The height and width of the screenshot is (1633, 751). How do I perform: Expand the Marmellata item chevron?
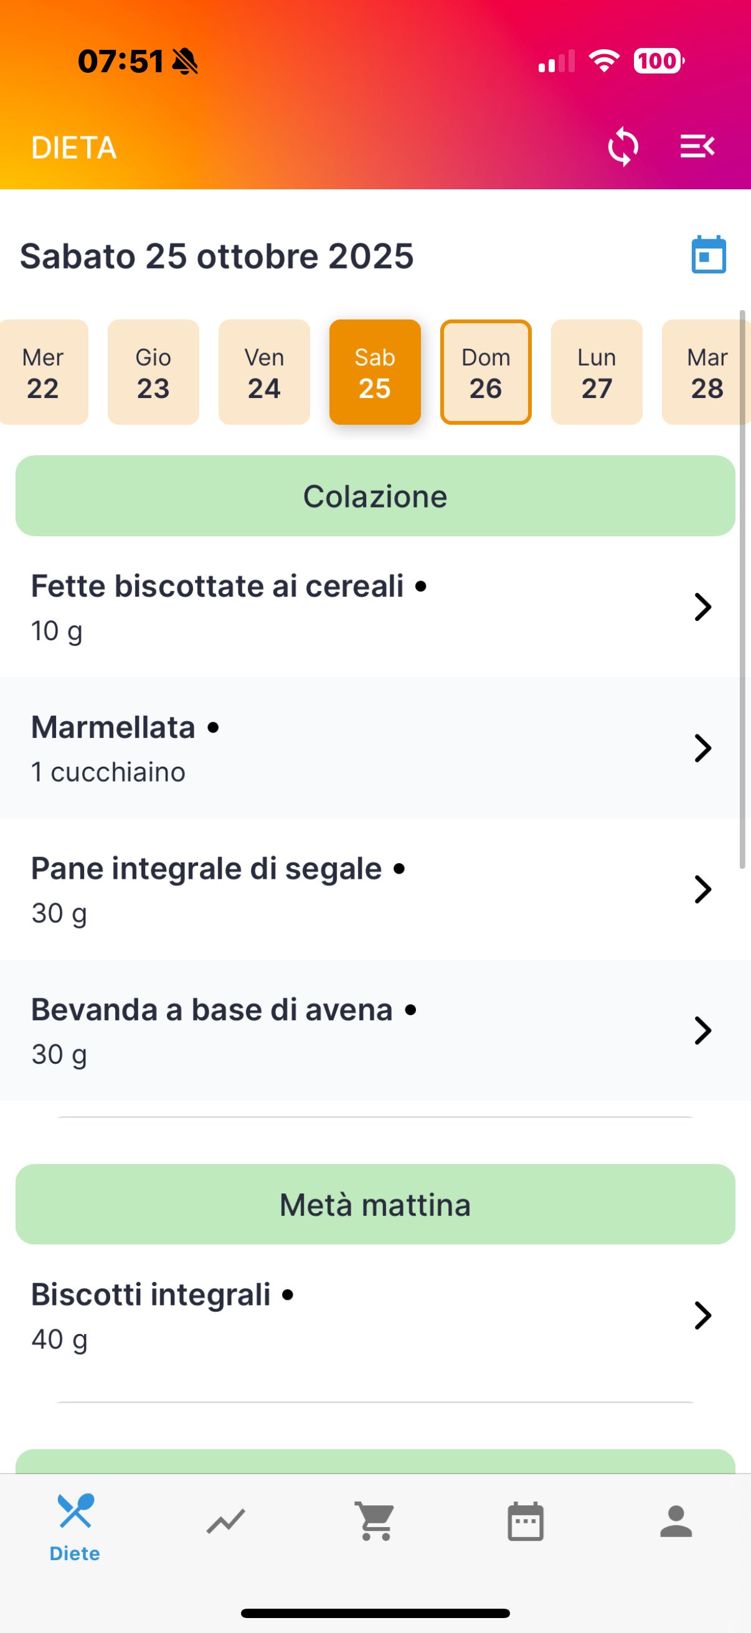(703, 748)
